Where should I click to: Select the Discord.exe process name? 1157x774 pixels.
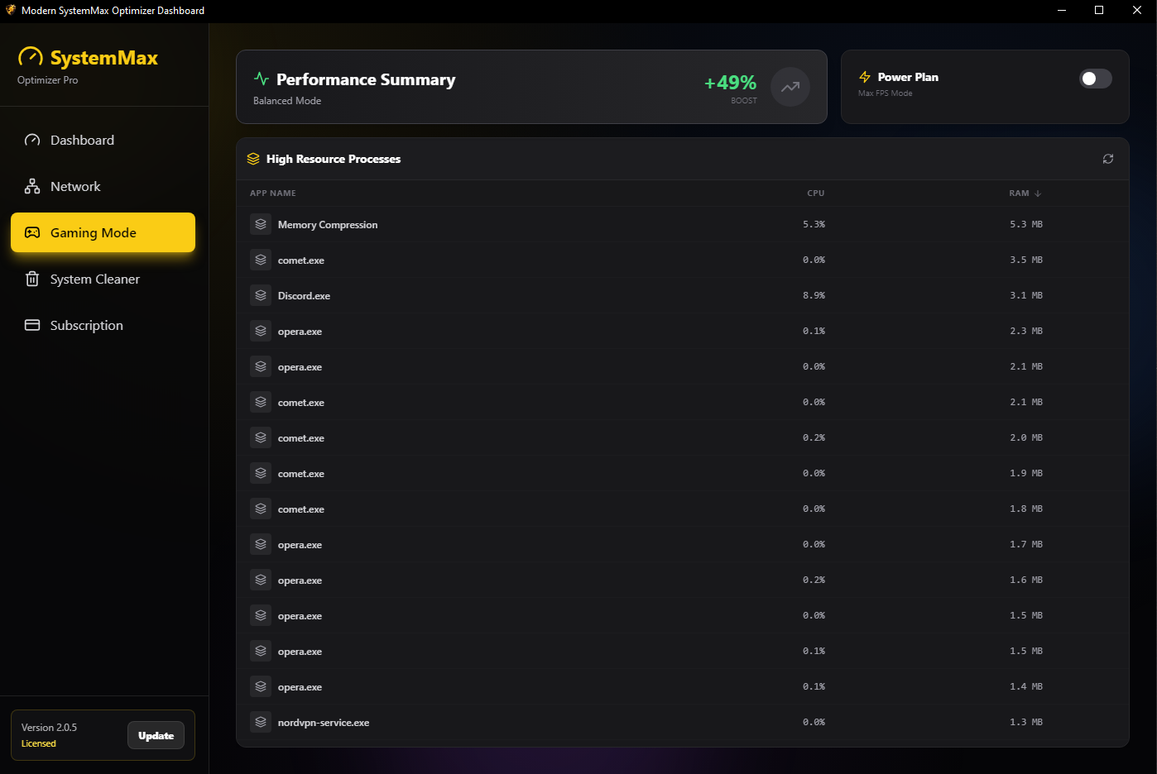pos(304,296)
